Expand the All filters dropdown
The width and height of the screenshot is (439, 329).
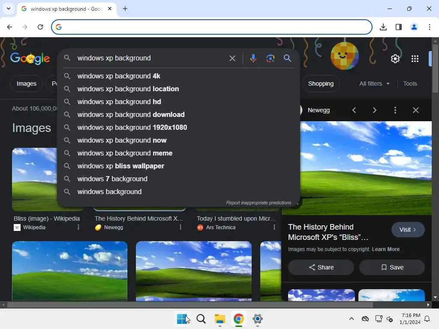click(x=374, y=84)
